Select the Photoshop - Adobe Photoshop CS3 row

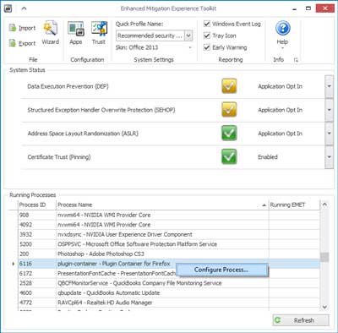(x=169, y=254)
